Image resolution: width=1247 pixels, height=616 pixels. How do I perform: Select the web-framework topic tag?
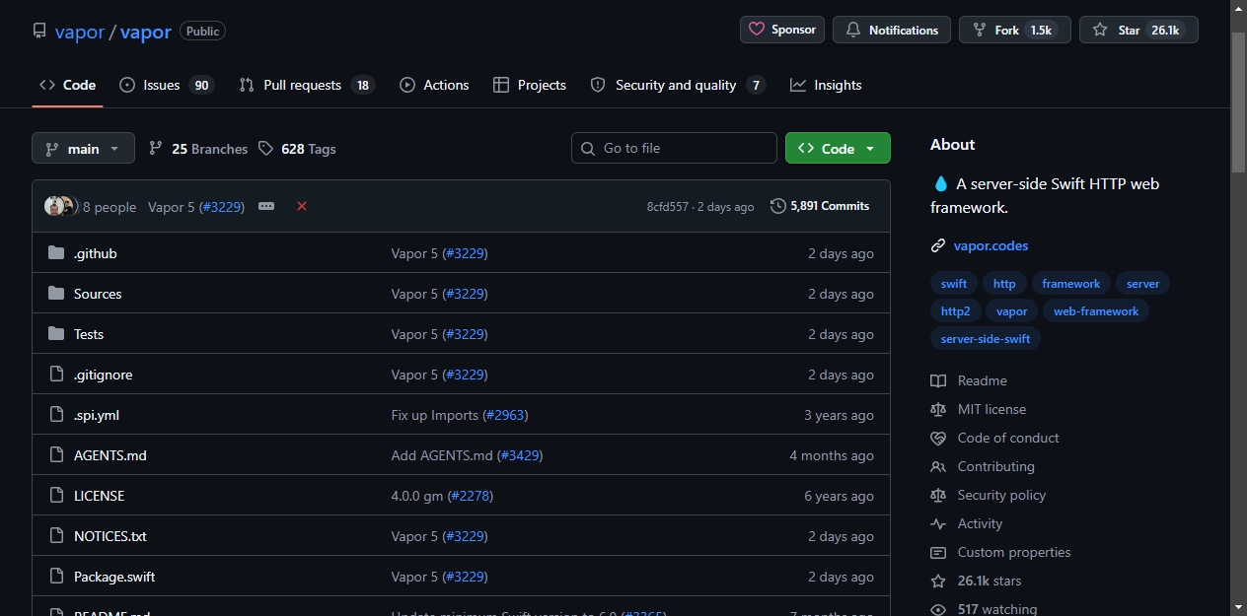click(x=1096, y=311)
